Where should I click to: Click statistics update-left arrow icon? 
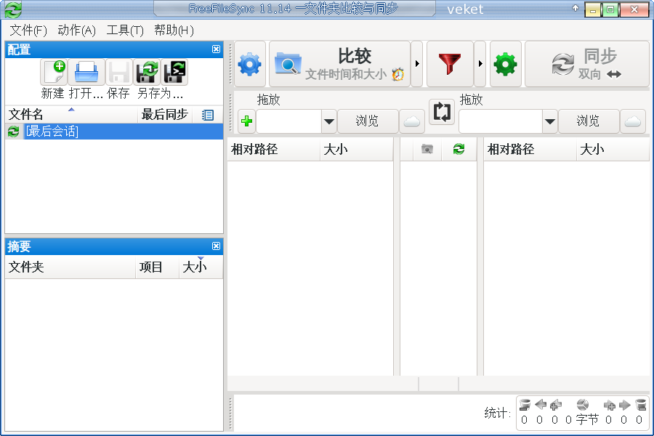click(x=540, y=405)
